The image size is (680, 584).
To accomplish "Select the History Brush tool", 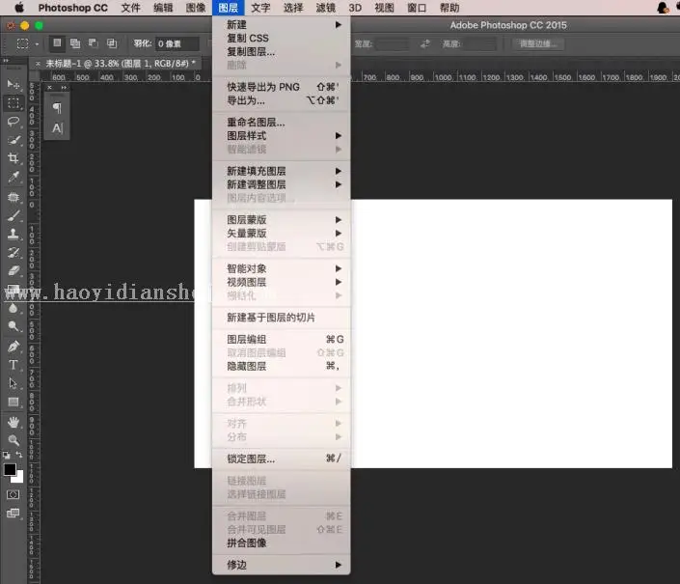I will click(13, 253).
